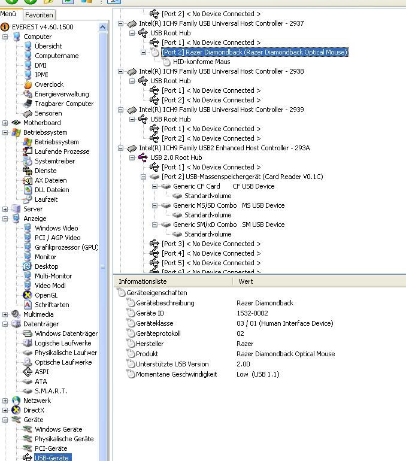The height and width of the screenshot is (461, 406).
Task: Click the Schriftarten font icon
Action: point(28,305)
